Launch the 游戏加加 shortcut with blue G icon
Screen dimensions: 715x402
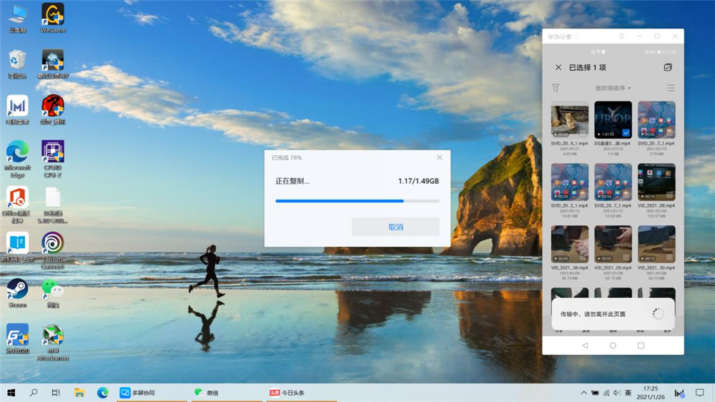tap(17, 338)
